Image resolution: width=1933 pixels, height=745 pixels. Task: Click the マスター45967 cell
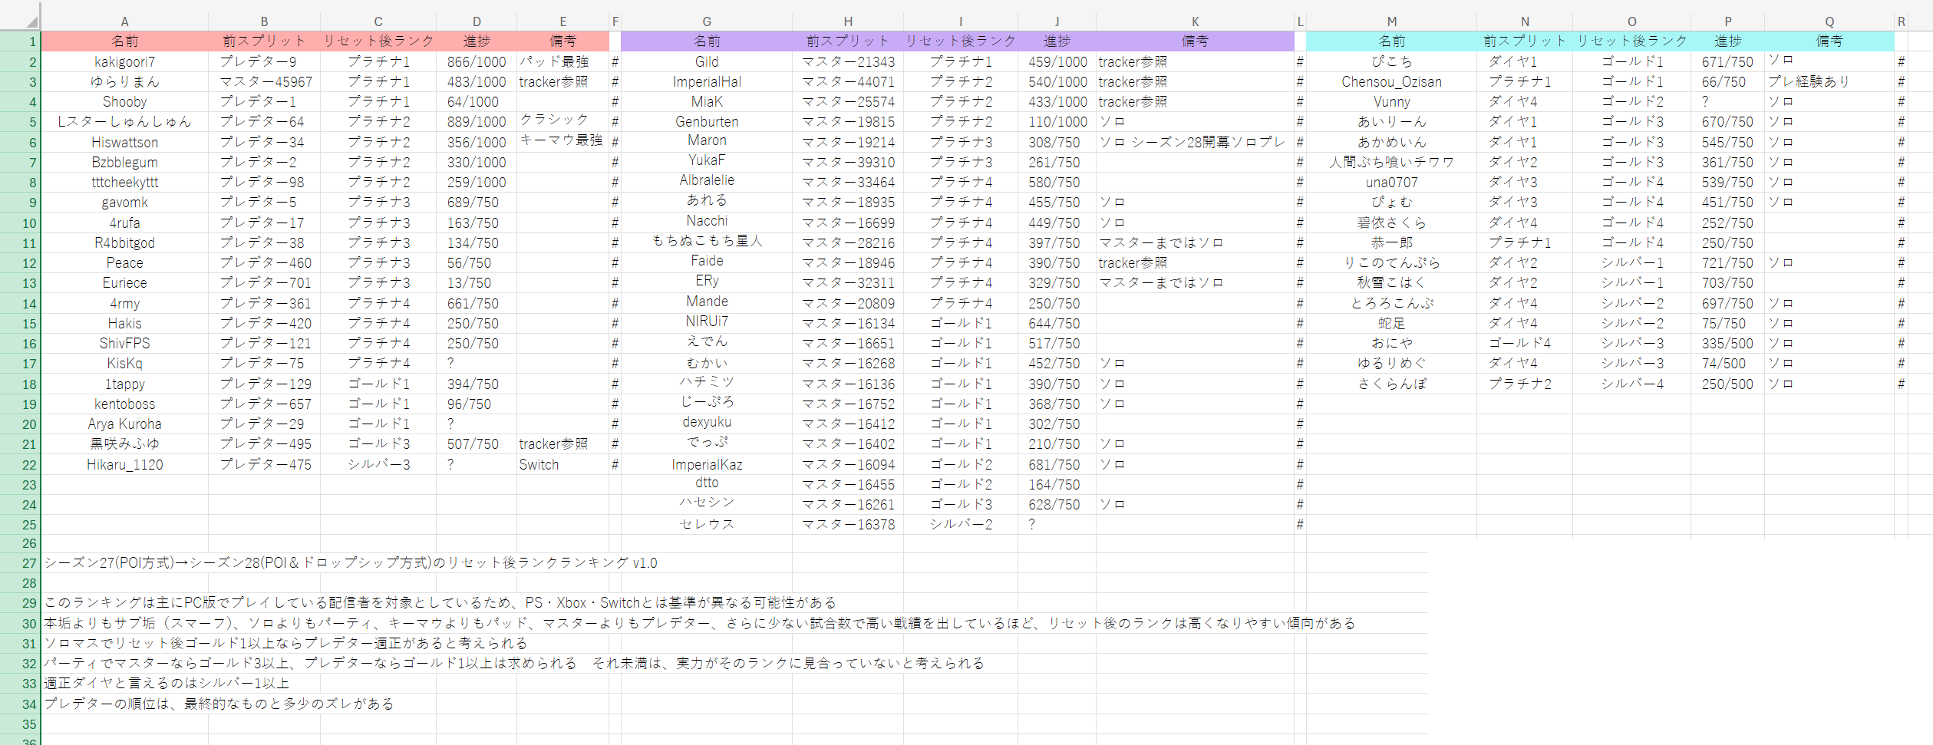266,82
